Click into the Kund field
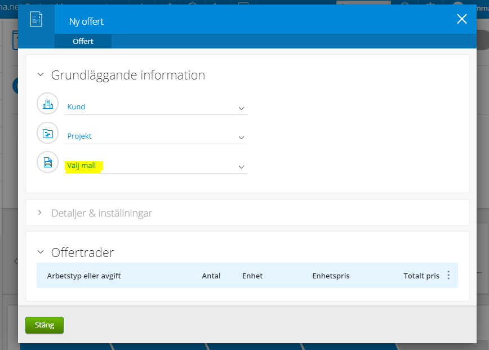This screenshot has height=350, width=489. pos(155,107)
